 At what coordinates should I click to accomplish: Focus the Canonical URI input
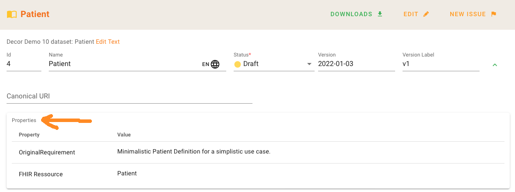[x=130, y=96]
